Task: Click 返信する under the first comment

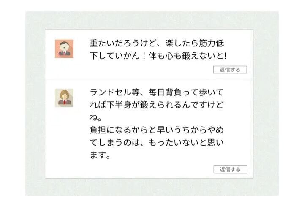Action: point(230,70)
